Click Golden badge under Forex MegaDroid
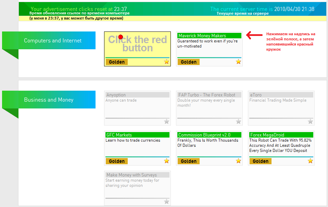 click(261, 161)
